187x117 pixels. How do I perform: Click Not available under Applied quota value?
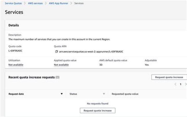[61, 65]
